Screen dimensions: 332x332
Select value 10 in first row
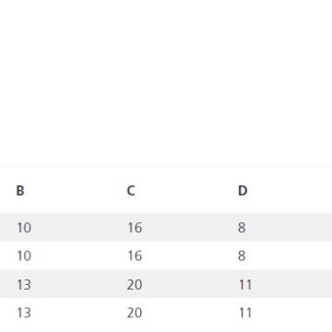point(24,228)
